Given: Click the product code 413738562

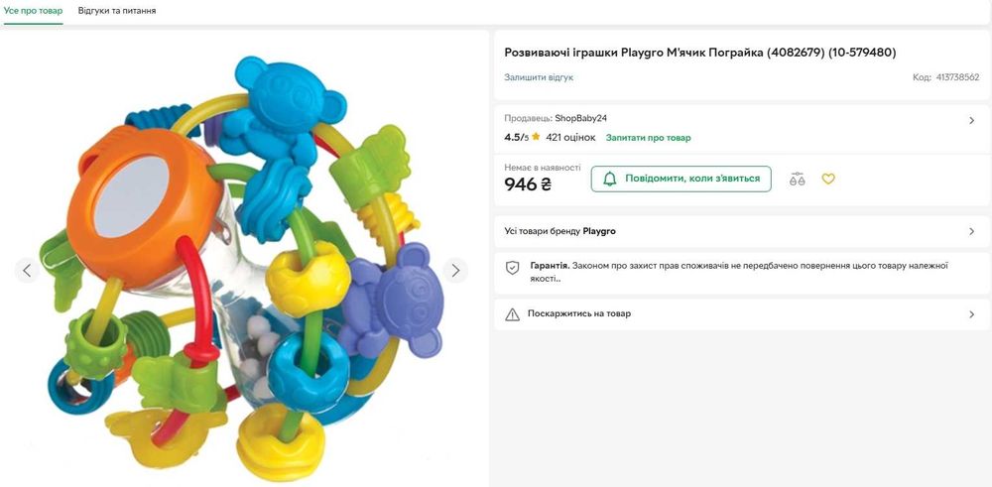Looking at the screenshot, I should tap(957, 77).
